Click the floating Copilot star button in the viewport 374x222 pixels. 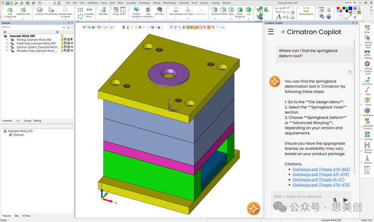tap(253, 208)
